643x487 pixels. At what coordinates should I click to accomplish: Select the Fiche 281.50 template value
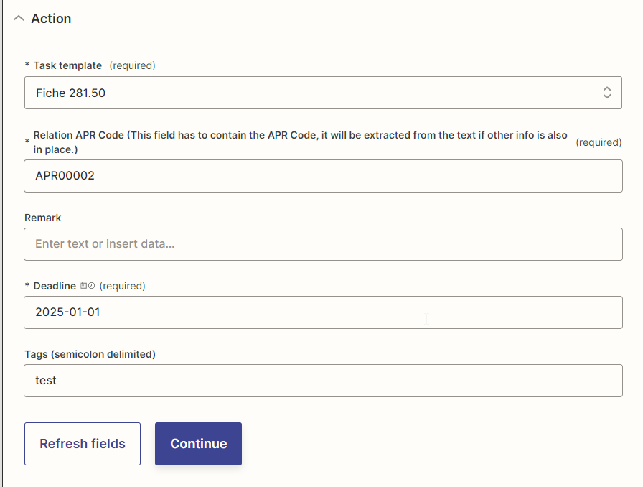tap(70, 93)
